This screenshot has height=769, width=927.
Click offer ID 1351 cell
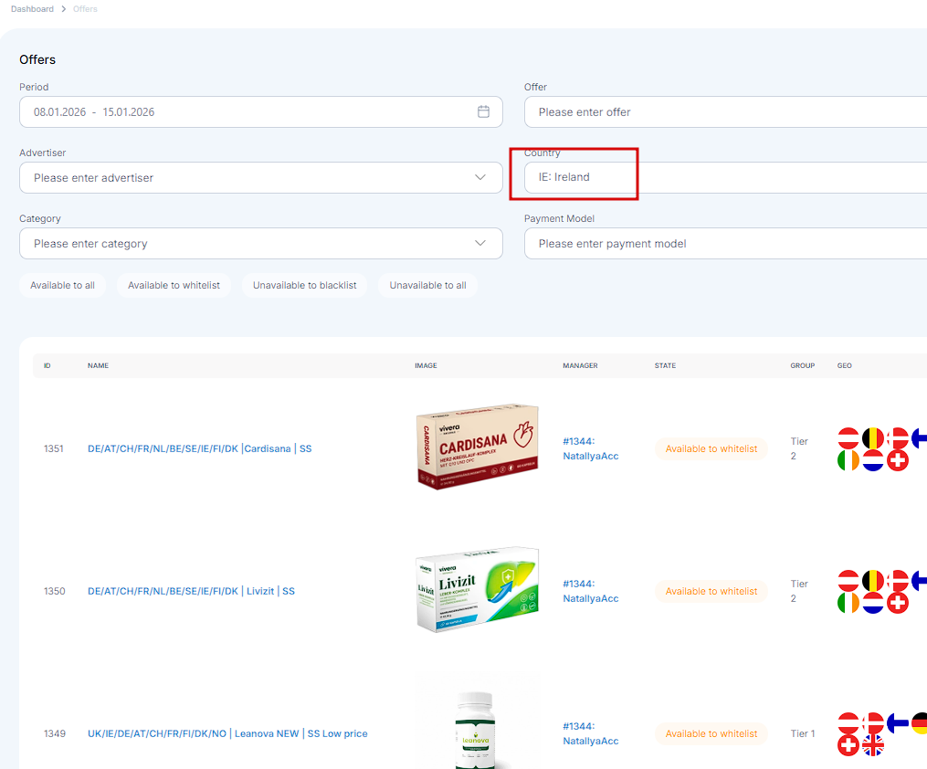click(54, 448)
